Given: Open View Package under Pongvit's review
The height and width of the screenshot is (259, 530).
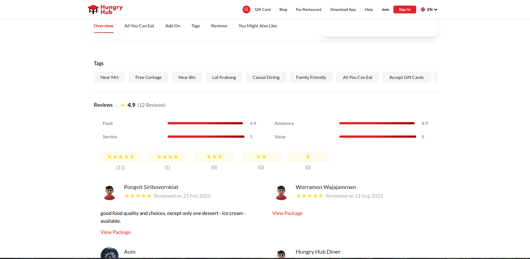Looking at the screenshot, I should 116,232.
